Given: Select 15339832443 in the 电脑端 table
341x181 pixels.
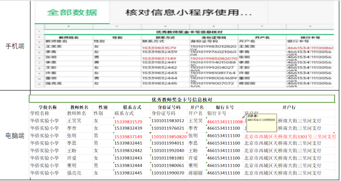Looking at the screenshot, I should 128,158.
